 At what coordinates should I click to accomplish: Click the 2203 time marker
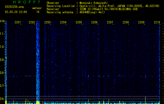point(47,22)
